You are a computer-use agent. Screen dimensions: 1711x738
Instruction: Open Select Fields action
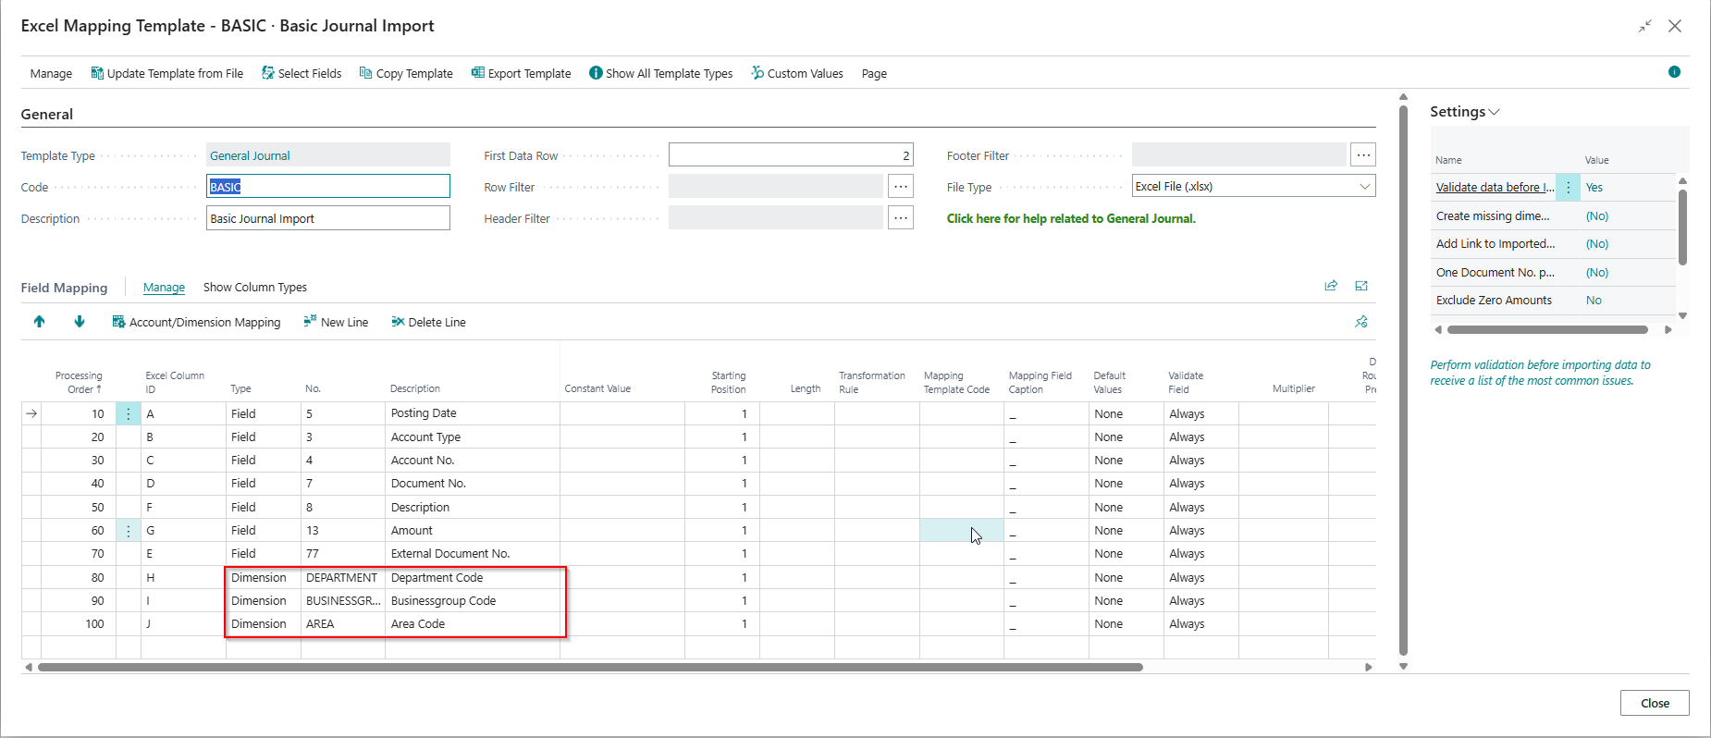click(302, 73)
